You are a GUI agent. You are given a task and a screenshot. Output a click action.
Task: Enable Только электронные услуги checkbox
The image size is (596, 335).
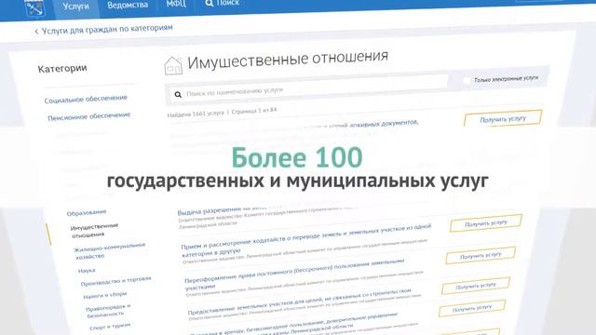coord(467,81)
